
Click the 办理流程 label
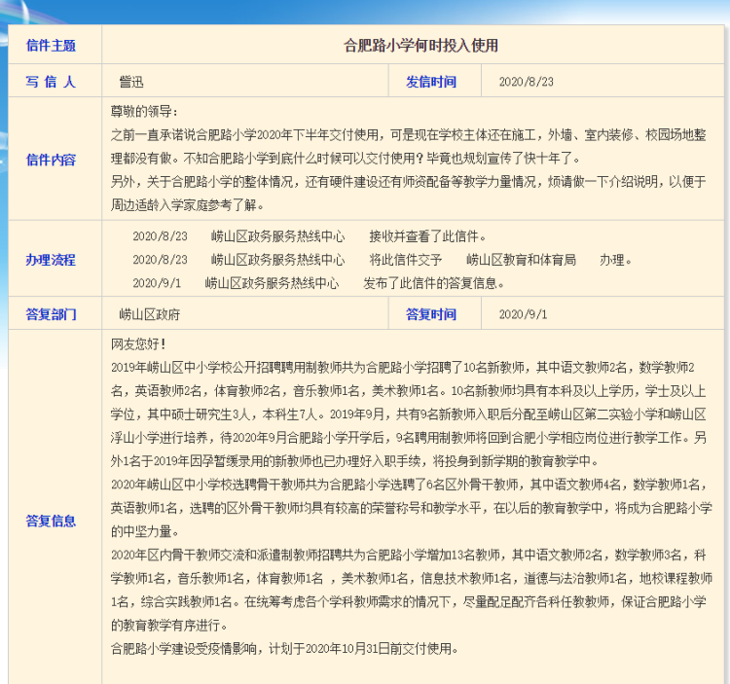[51, 260]
